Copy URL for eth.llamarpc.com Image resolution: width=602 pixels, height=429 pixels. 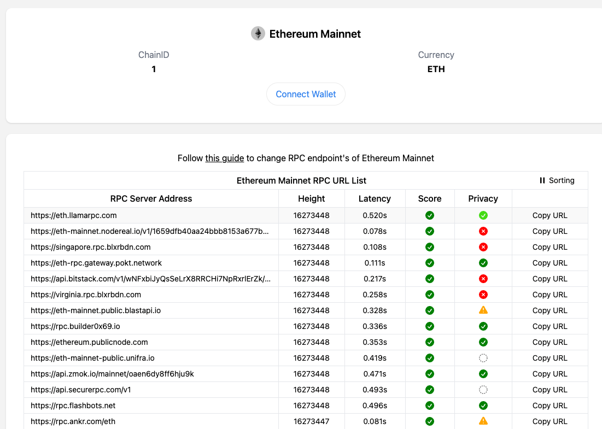coord(550,215)
